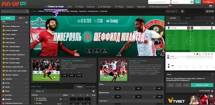Open the Live Дилеры menu item
The image size is (215, 105).
[104, 7]
